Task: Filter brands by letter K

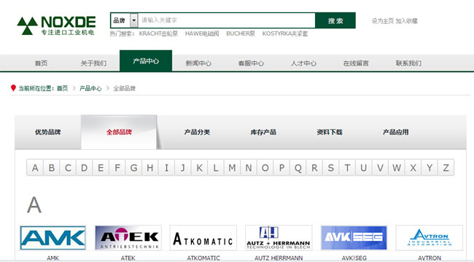Action: (199, 167)
